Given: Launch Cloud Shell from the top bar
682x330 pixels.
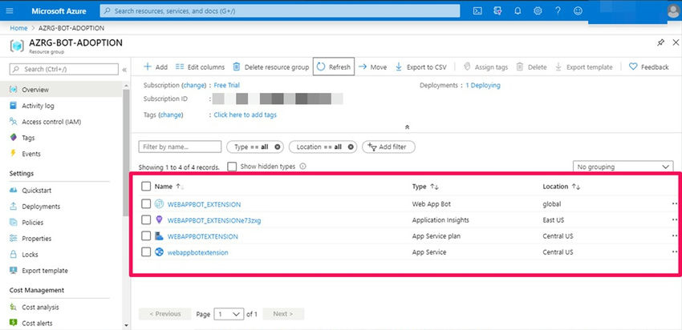Looking at the screenshot, I should click(x=477, y=11).
